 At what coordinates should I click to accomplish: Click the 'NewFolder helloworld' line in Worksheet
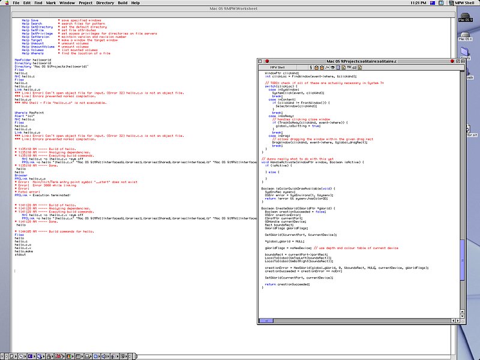point(33,60)
